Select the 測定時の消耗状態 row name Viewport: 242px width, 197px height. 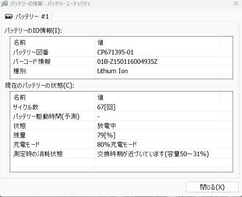[38, 154]
